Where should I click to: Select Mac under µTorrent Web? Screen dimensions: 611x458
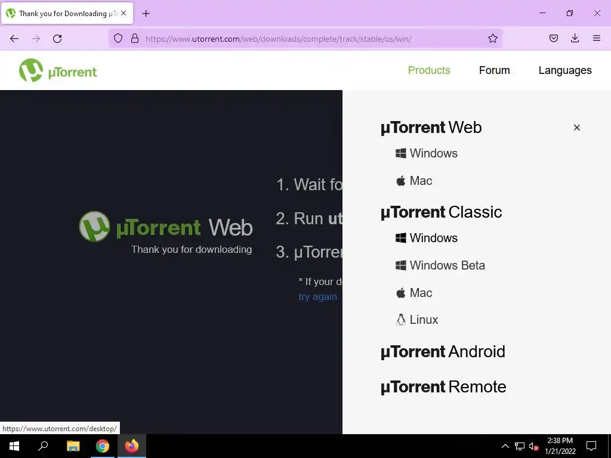(x=414, y=181)
